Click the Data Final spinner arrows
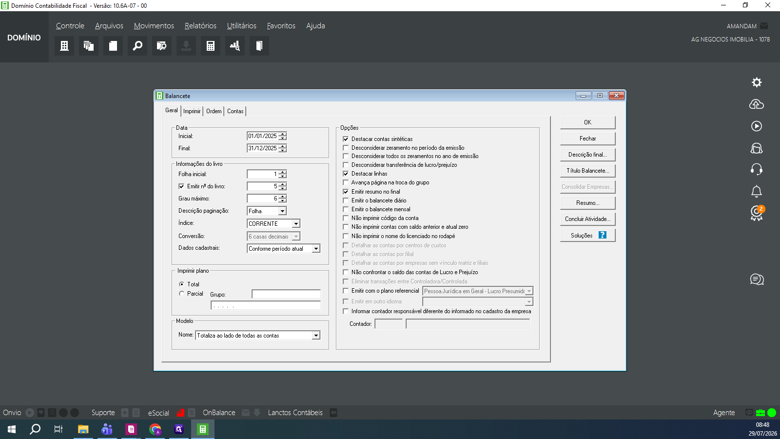 coord(283,148)
